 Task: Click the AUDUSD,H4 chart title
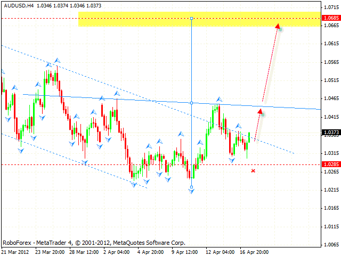(x=18, y=5)
